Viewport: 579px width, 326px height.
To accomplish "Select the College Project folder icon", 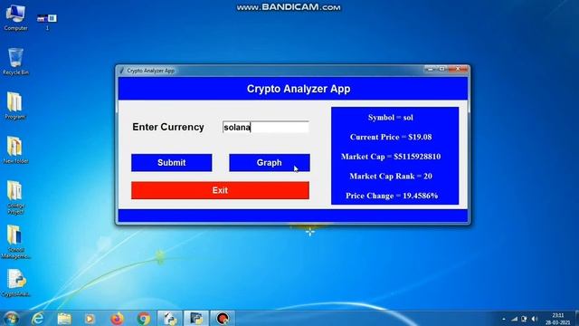I will tap(15, 197).
